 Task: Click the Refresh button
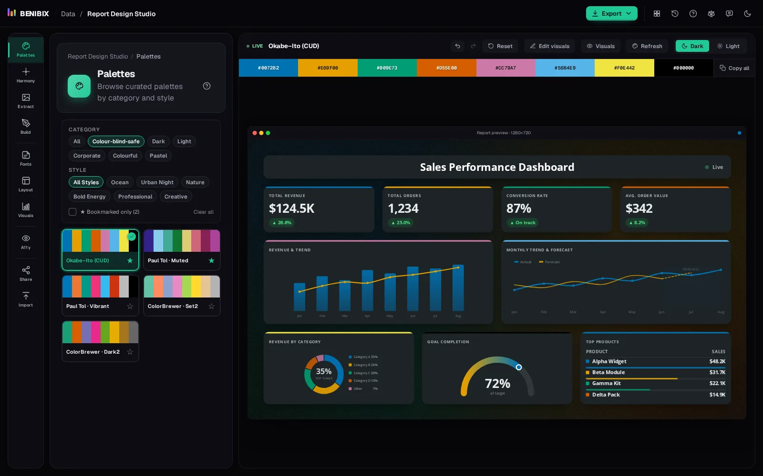[x=647, y=46]
